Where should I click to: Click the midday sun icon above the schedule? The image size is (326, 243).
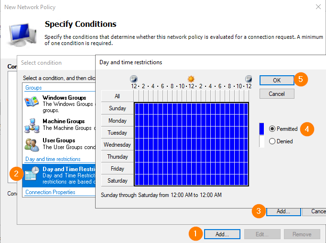tap(191, 79)
